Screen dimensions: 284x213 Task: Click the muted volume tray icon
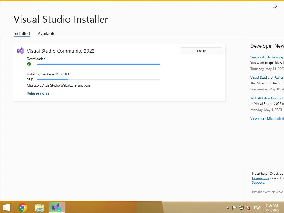point(248,208)
